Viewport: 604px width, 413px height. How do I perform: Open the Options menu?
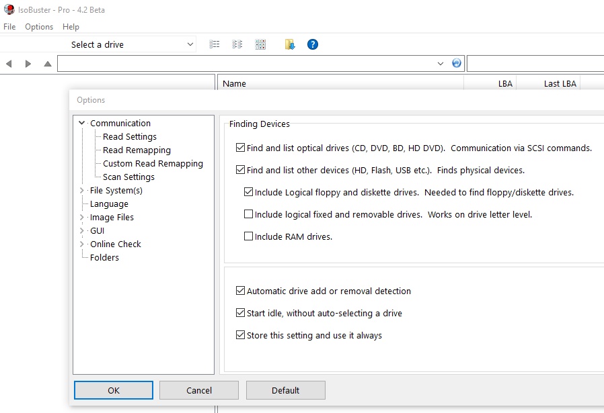(x=39, y=27)
